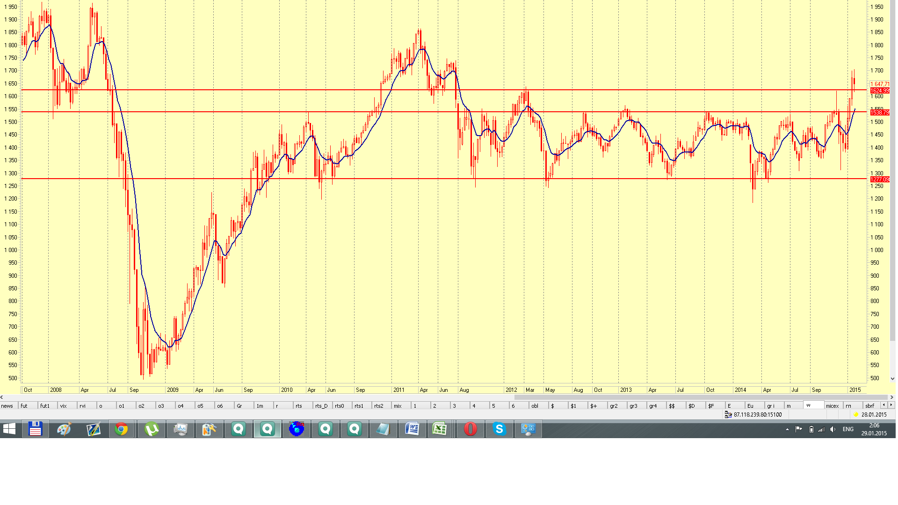Click ENG language indicator in tray
Viewport: 898px width, 505px height.
(x=848, y=429)
